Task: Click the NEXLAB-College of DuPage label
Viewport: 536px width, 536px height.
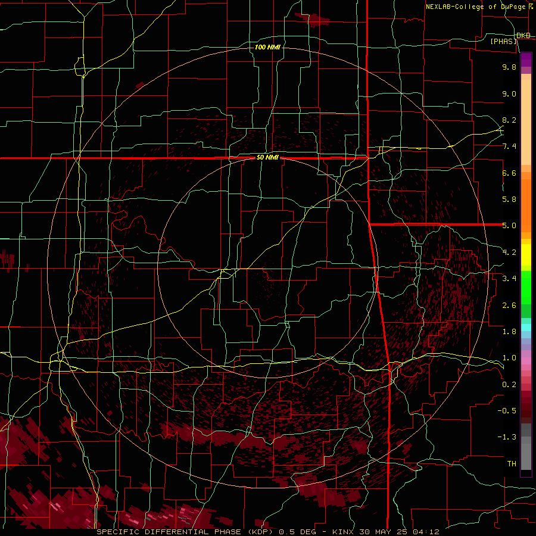Action: (475, 7)
